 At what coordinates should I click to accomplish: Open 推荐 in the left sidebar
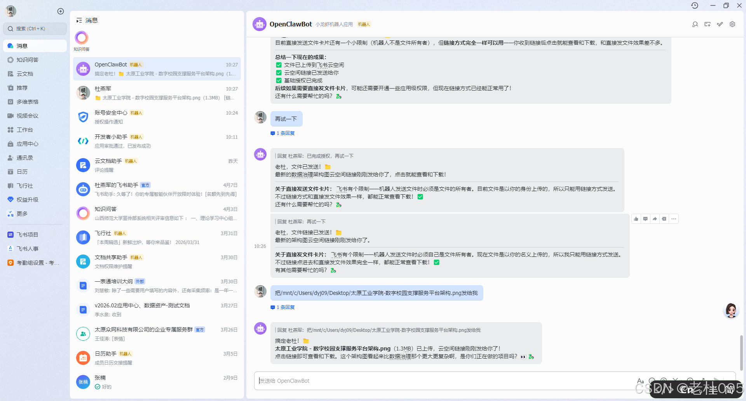(35, 88)
